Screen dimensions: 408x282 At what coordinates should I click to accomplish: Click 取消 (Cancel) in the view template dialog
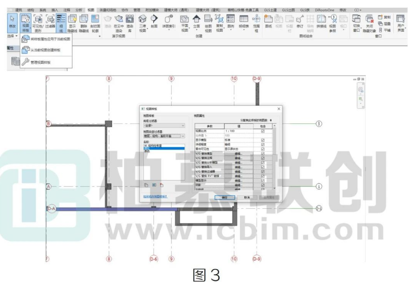247,197
